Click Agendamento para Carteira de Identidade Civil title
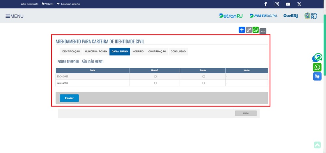 pyautogui.click(x=100, y=42)
